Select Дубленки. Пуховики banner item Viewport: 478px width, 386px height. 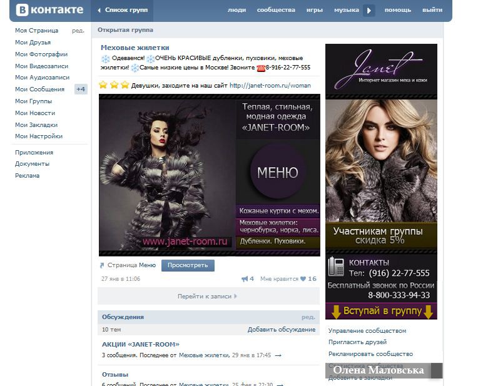coord(278,241)
